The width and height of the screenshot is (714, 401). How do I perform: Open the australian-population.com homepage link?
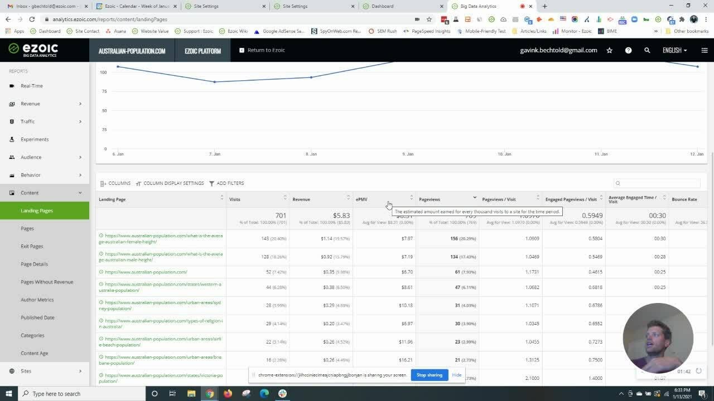147,272
